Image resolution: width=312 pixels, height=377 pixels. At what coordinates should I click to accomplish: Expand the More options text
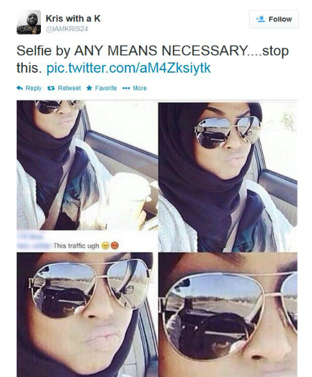coord(140,88)
